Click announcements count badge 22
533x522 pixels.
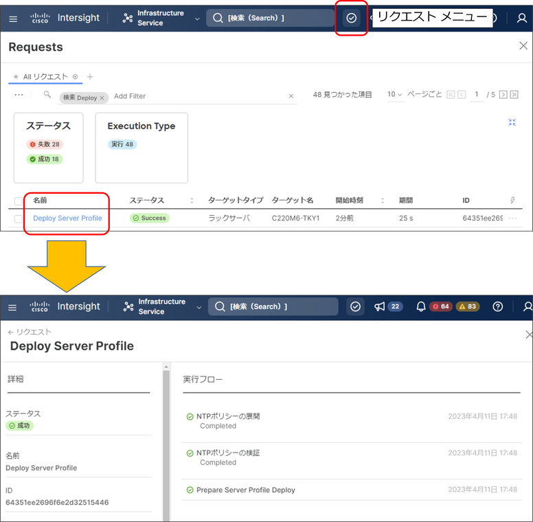(395, 306)
